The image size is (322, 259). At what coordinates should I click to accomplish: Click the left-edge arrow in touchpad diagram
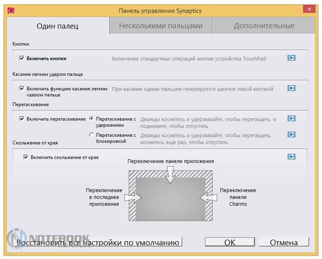tap(133, 198)
